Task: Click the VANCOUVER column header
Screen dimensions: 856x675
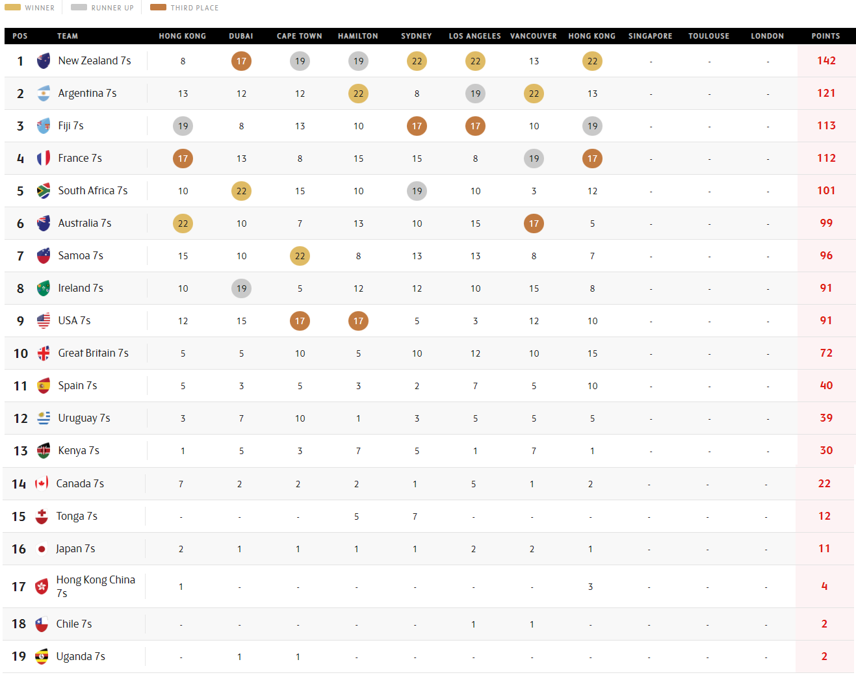Action: point(534,36)
